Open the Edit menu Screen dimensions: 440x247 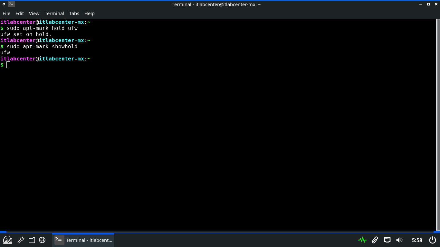[x=20, y=14]
